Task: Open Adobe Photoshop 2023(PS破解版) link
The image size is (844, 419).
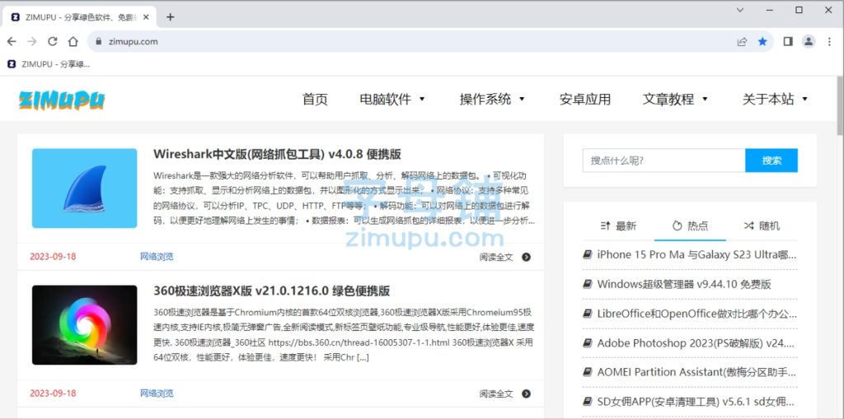Action: [696, 342]
